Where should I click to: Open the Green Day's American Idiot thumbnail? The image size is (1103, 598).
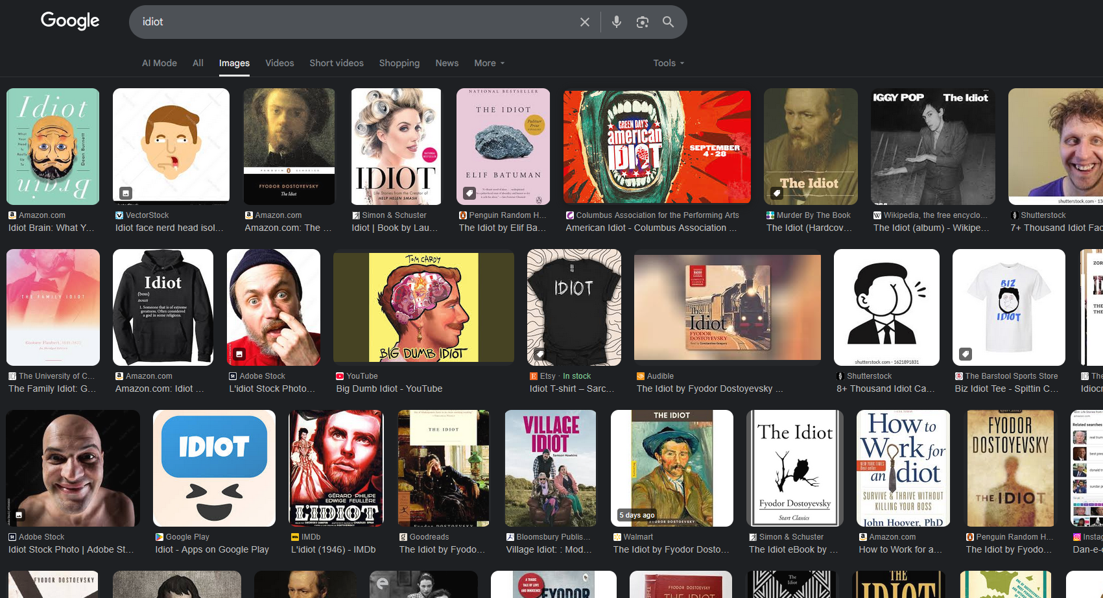657,147
